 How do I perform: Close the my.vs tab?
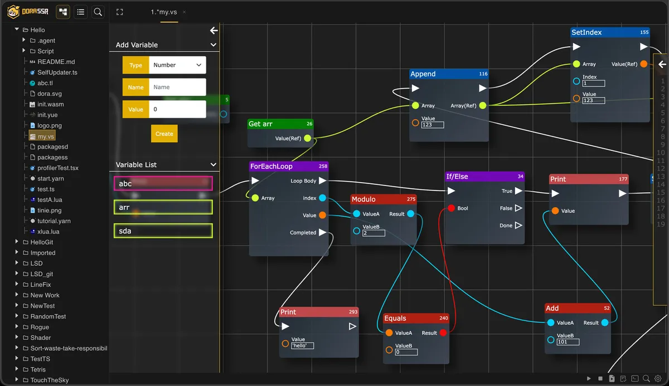(184, 12)
